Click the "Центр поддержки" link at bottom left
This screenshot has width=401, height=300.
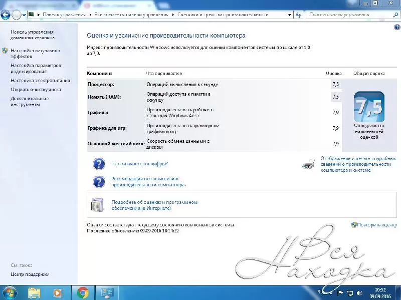coord(30,274)
